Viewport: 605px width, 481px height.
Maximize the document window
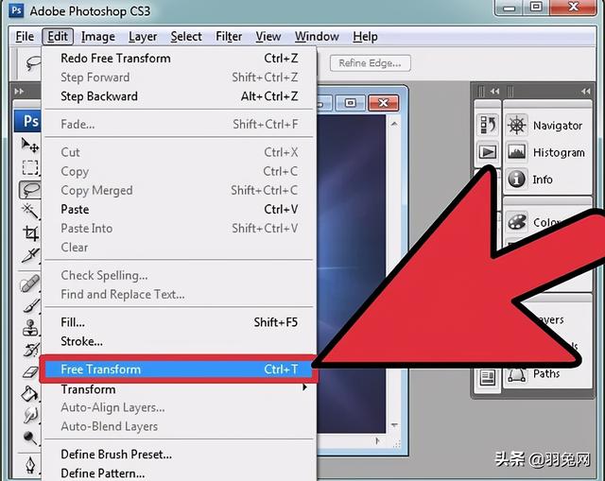click(351, 103)
